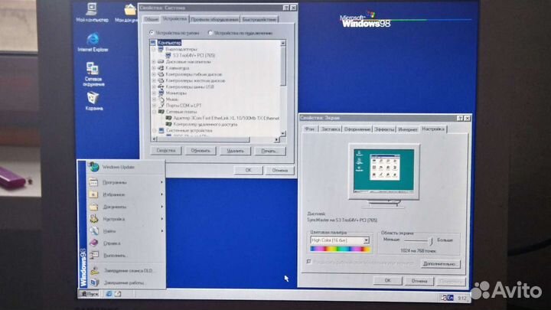Click the help question-mark button in Свойства: Система
The height and width of the screenshot is (310, 551).
click(286, 8)
